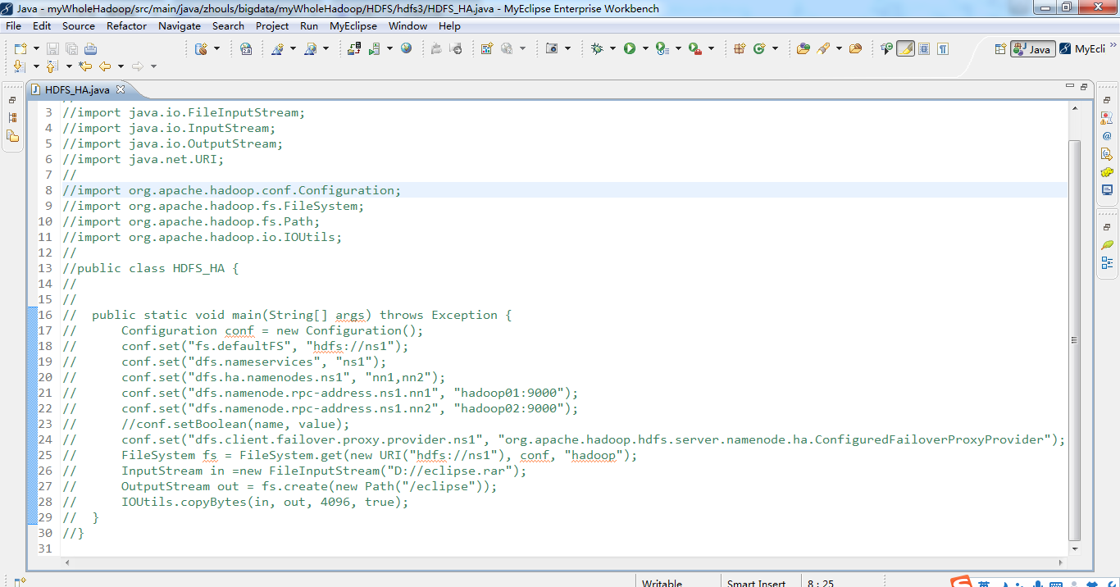Click the green Run button icon
1120x587 pixels.
[x=630, y=48]
